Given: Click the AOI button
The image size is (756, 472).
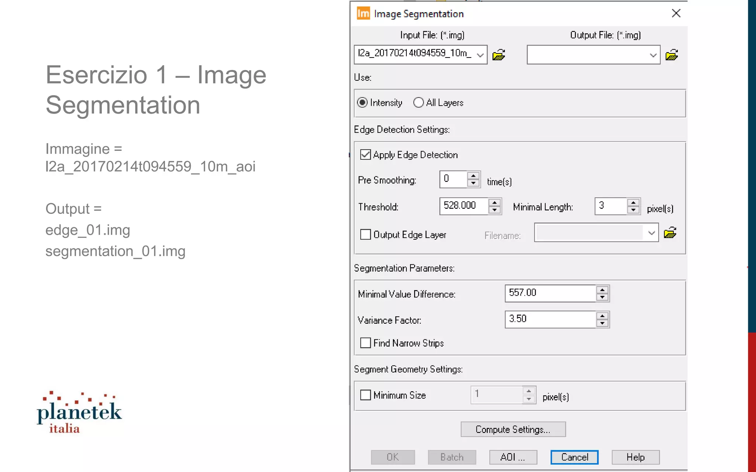Looking at the screenshot, I should point(513,457).
